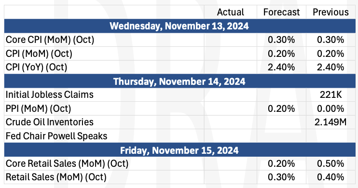Click the Wednesday, November 13, 2024 banner

[x=179, y=26]
